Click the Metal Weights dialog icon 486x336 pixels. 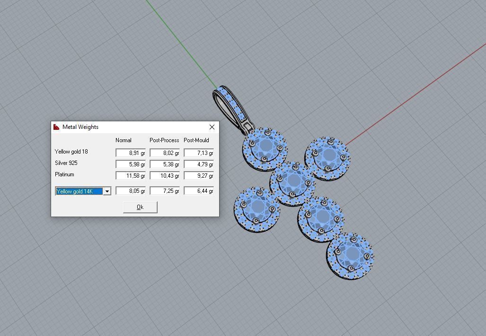(56, 127)
